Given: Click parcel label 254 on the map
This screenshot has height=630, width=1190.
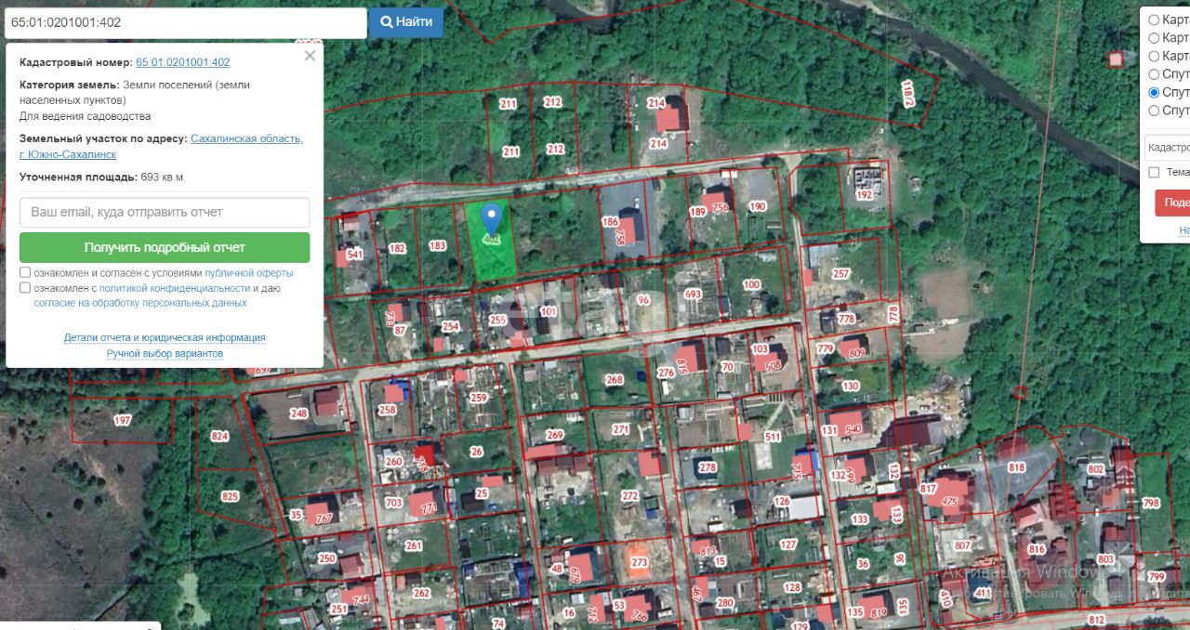Looking at the screenshot, I should 450,326.
